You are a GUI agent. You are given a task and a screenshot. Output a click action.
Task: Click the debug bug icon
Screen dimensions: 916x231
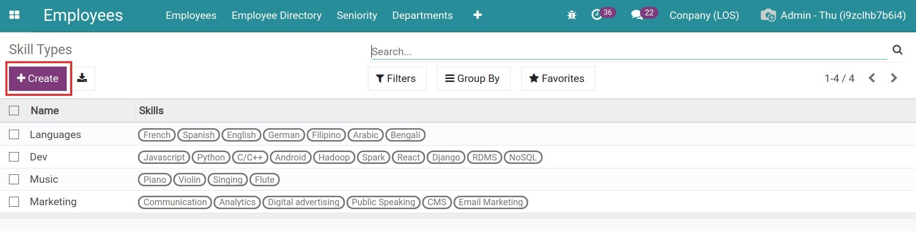click(x=572, y=15)
